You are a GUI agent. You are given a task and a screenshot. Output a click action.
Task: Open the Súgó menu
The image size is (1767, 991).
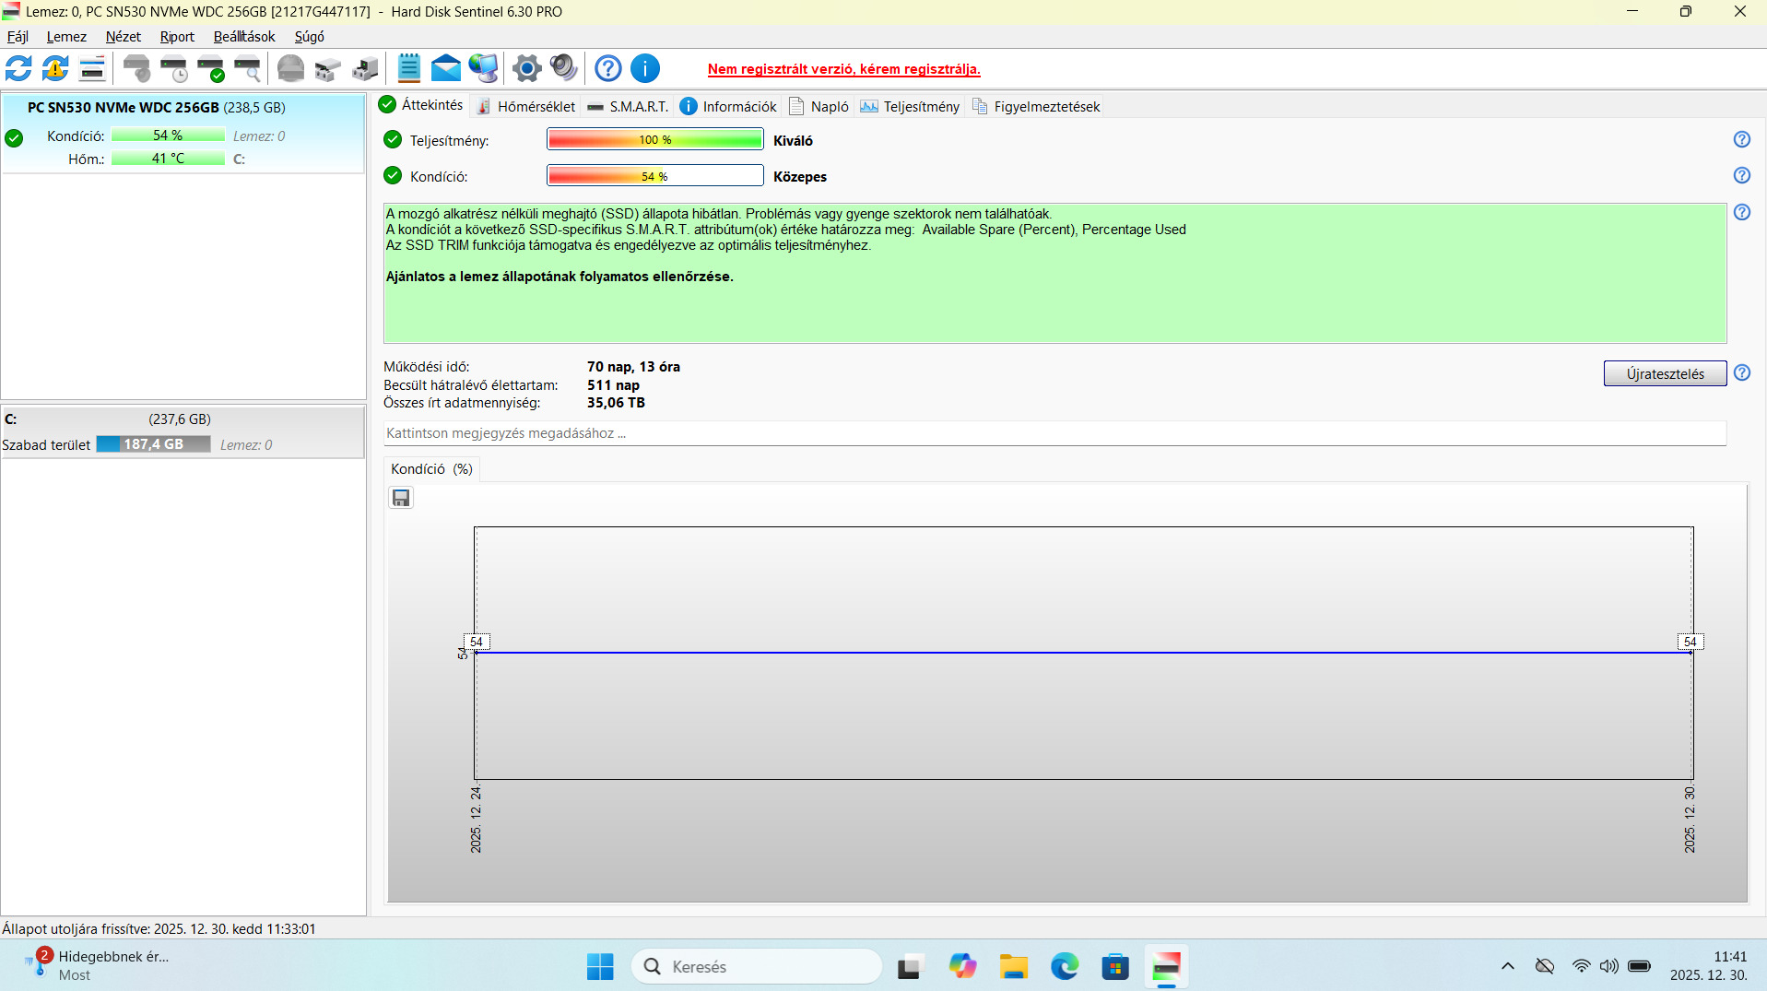pyautogui.click(x=310, y=37)
